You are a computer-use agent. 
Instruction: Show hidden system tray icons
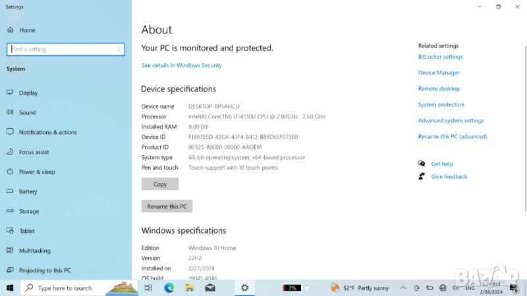point(402,288)
